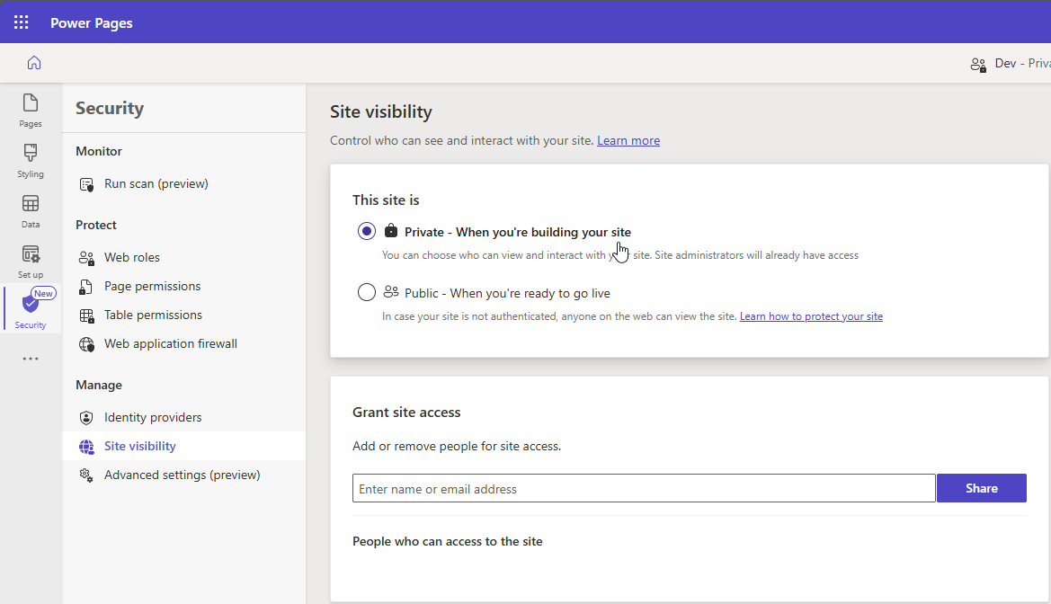
Task: Click the Page permissions icon
Action: point(86,287)
